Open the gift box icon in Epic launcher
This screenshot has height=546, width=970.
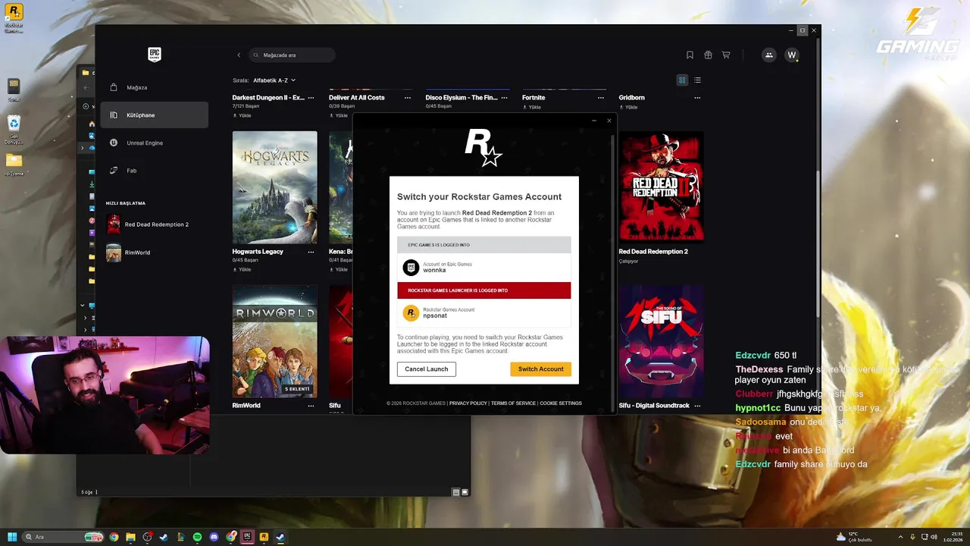coord(708,55)
